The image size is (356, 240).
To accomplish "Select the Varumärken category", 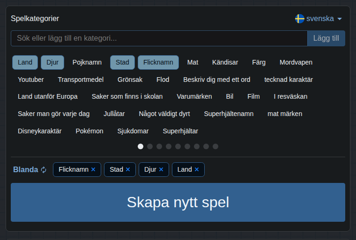I will point(194,97).
